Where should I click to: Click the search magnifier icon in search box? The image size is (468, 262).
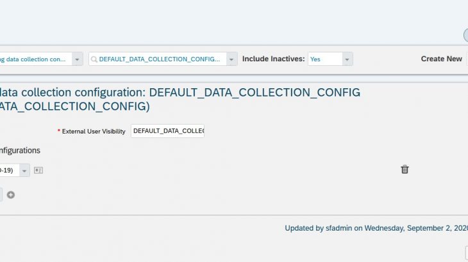tap(94, 59)
